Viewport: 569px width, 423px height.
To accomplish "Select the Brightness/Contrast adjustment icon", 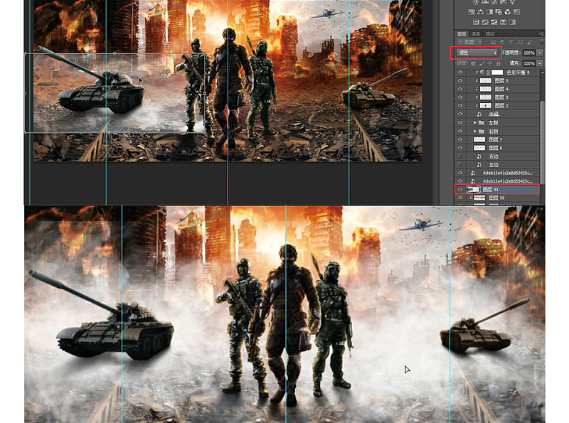I will click(476, 2).
